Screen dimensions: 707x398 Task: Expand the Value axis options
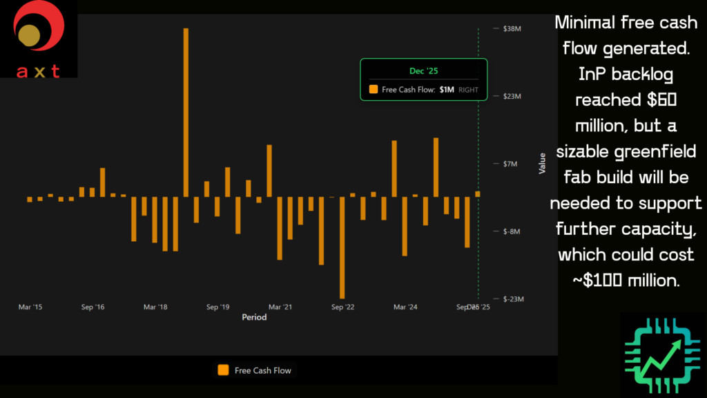(541, 164)
